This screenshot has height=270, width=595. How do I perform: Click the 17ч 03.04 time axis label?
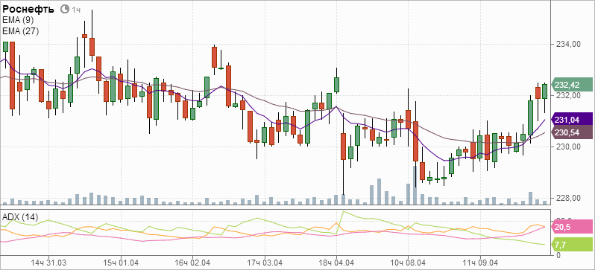[x=264, y=263]
